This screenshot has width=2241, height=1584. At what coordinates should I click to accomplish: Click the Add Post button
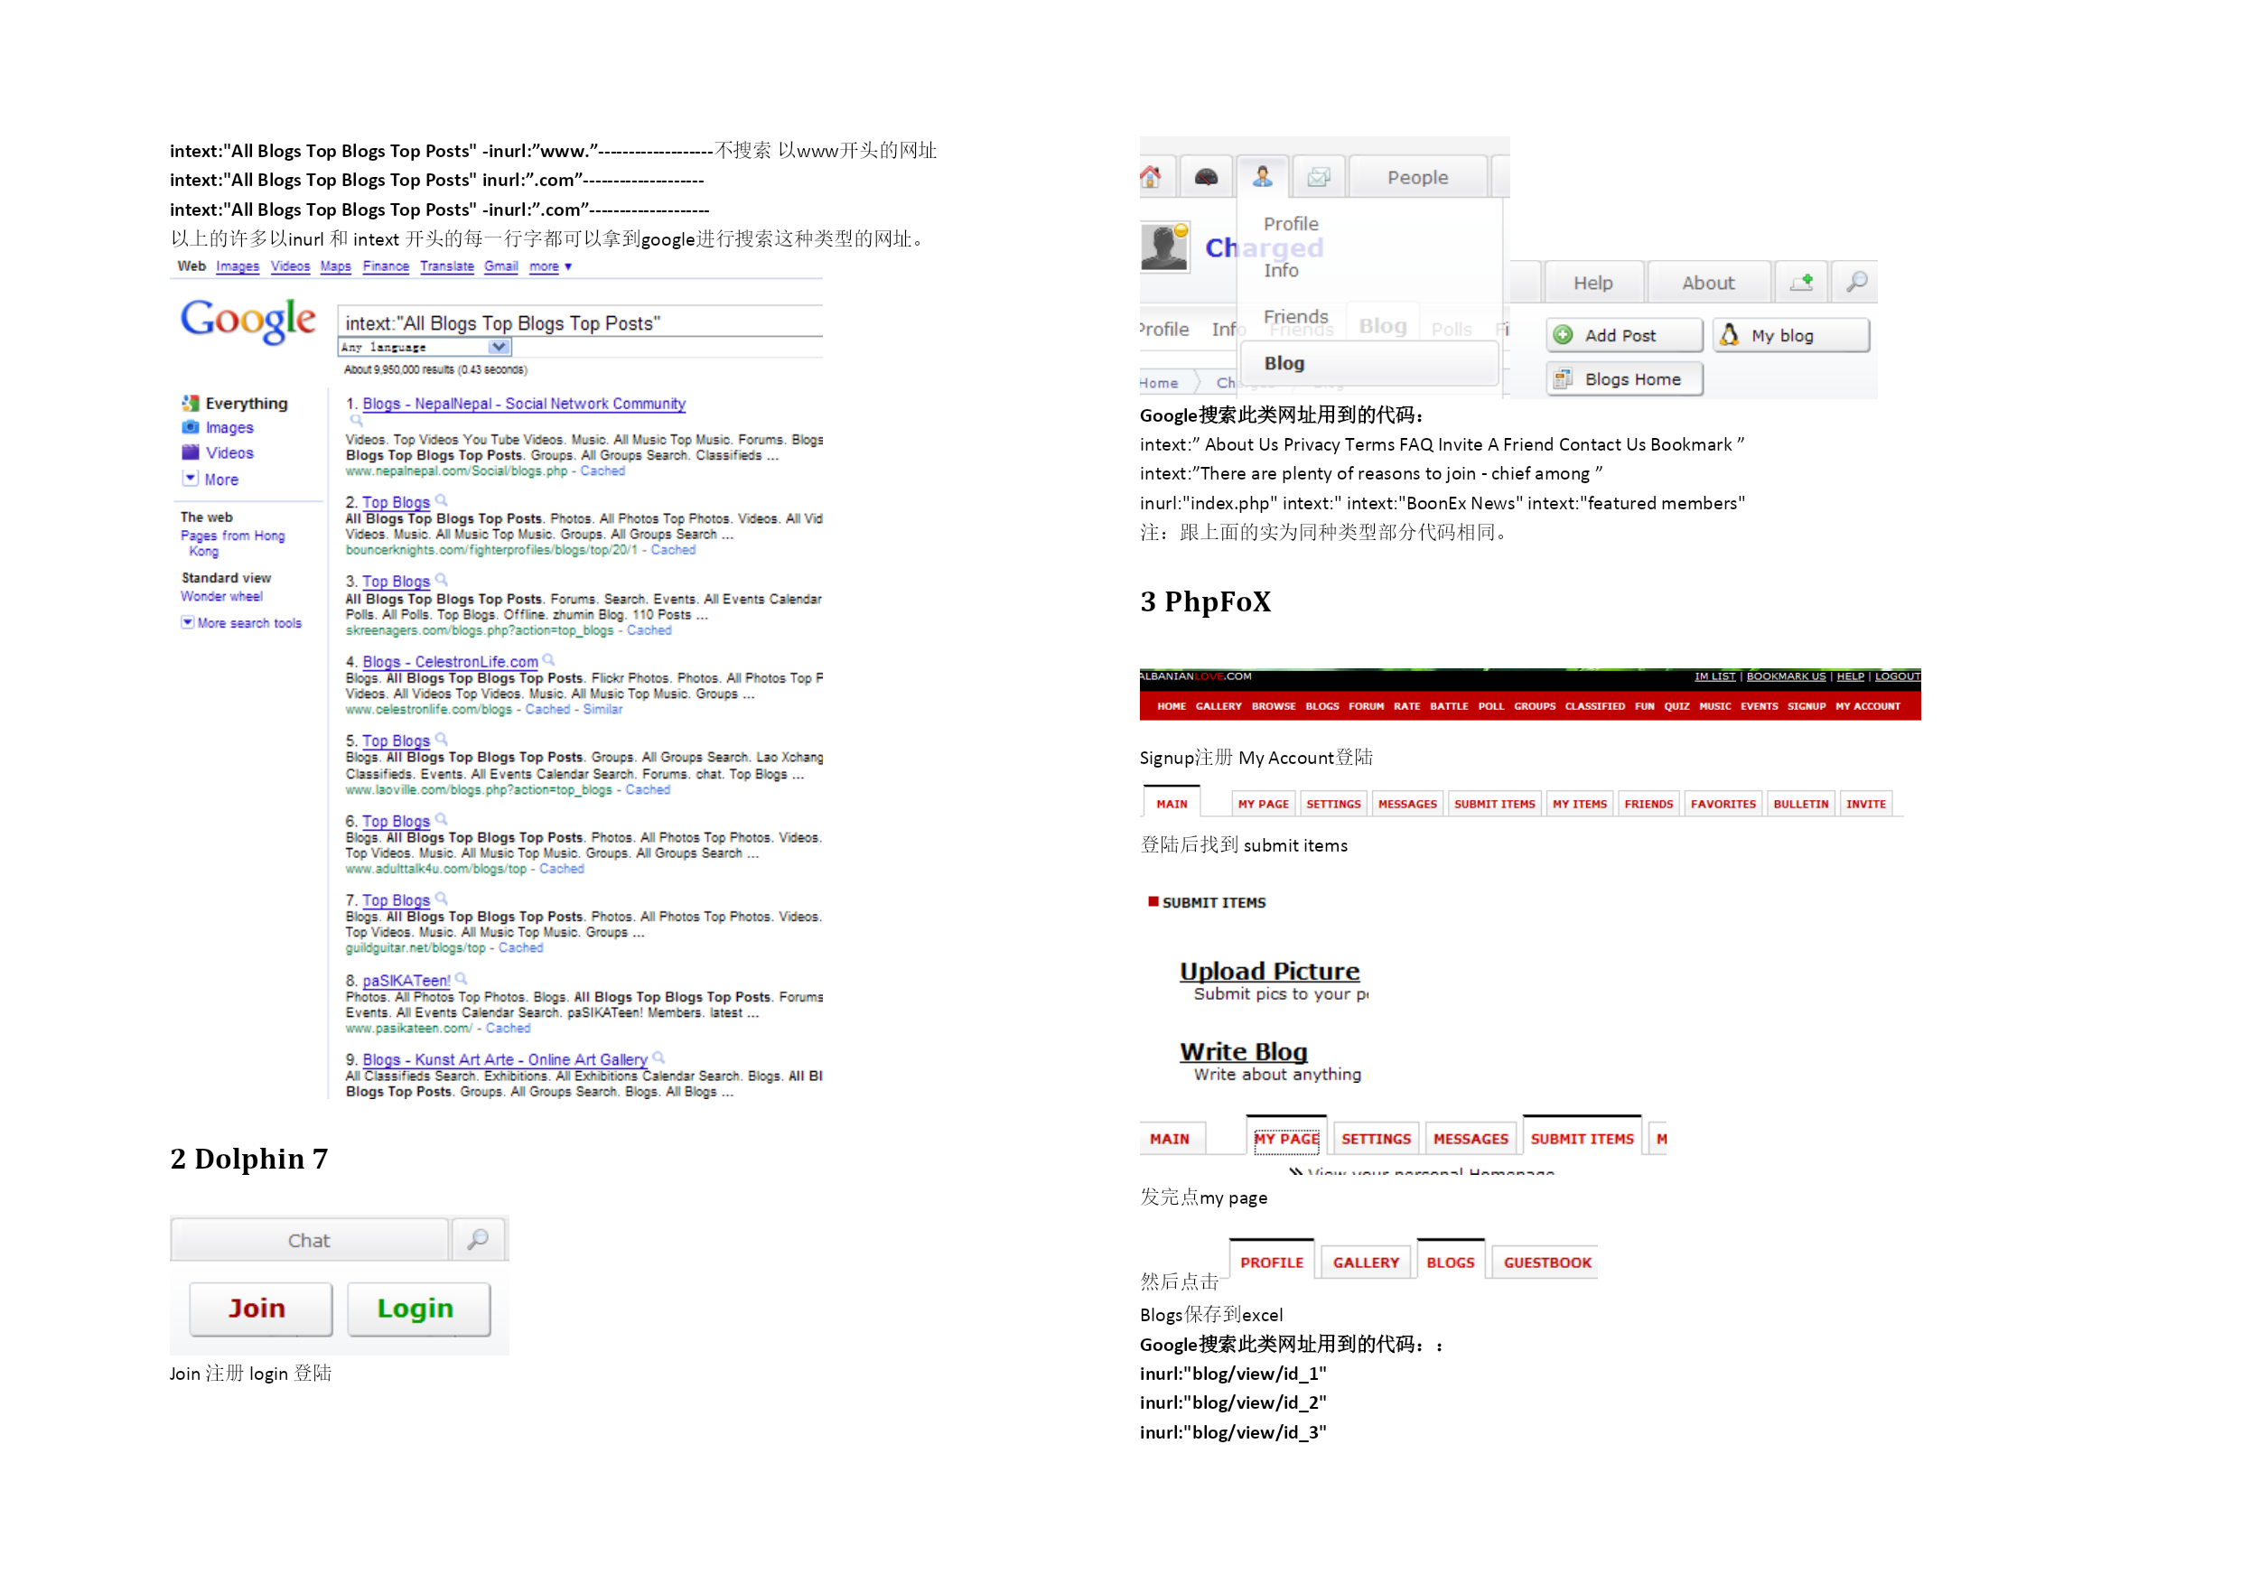[x=1625, y=335]
